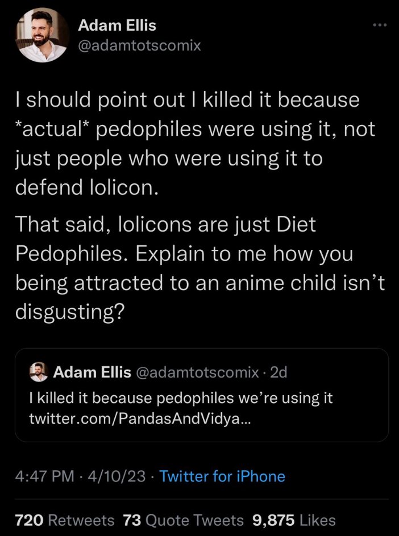Open the 4:47 PM timestamp
The height and width of the screenshot is (536, 399).
(44, 476)
